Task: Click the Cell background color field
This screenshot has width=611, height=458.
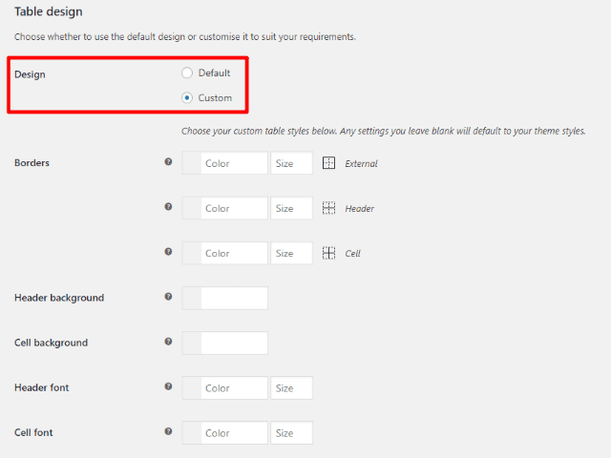Action: click(234, 343)
